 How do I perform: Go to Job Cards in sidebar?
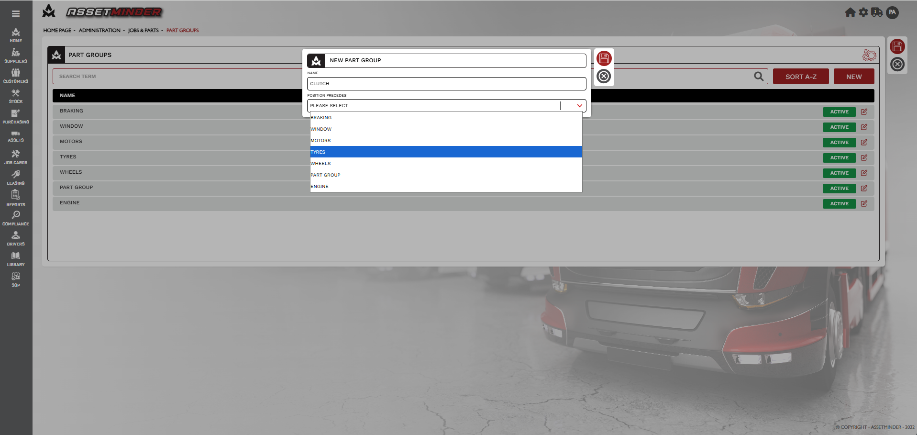point(16,157)
